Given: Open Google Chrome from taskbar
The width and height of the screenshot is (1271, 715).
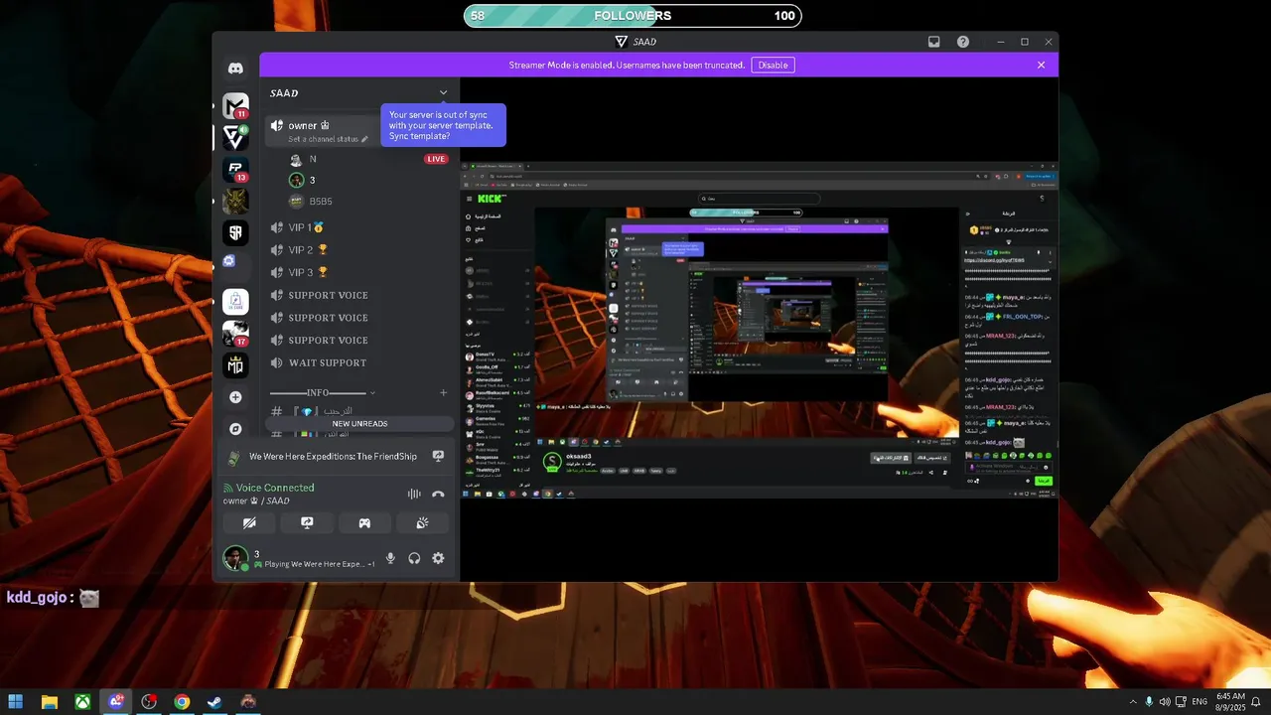Looking at the screenshot, I should click(x=182, y=702).
